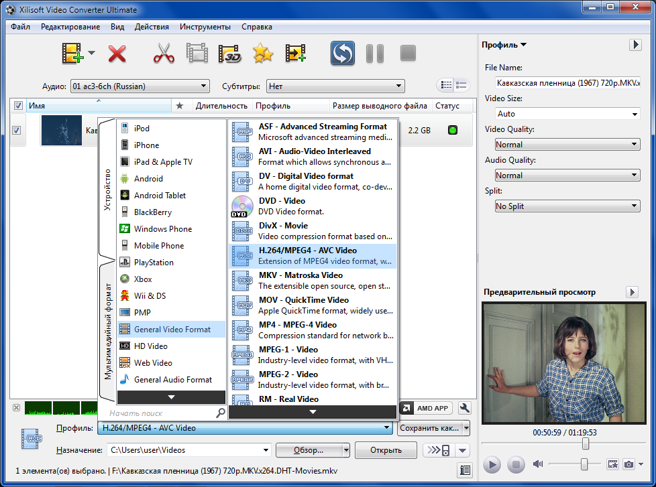Image resolution: width=656 pixels, height=487 pixels.
Task: Collapse the Предварительный просмотр panel arrow
Action: [x=632, y=292]
